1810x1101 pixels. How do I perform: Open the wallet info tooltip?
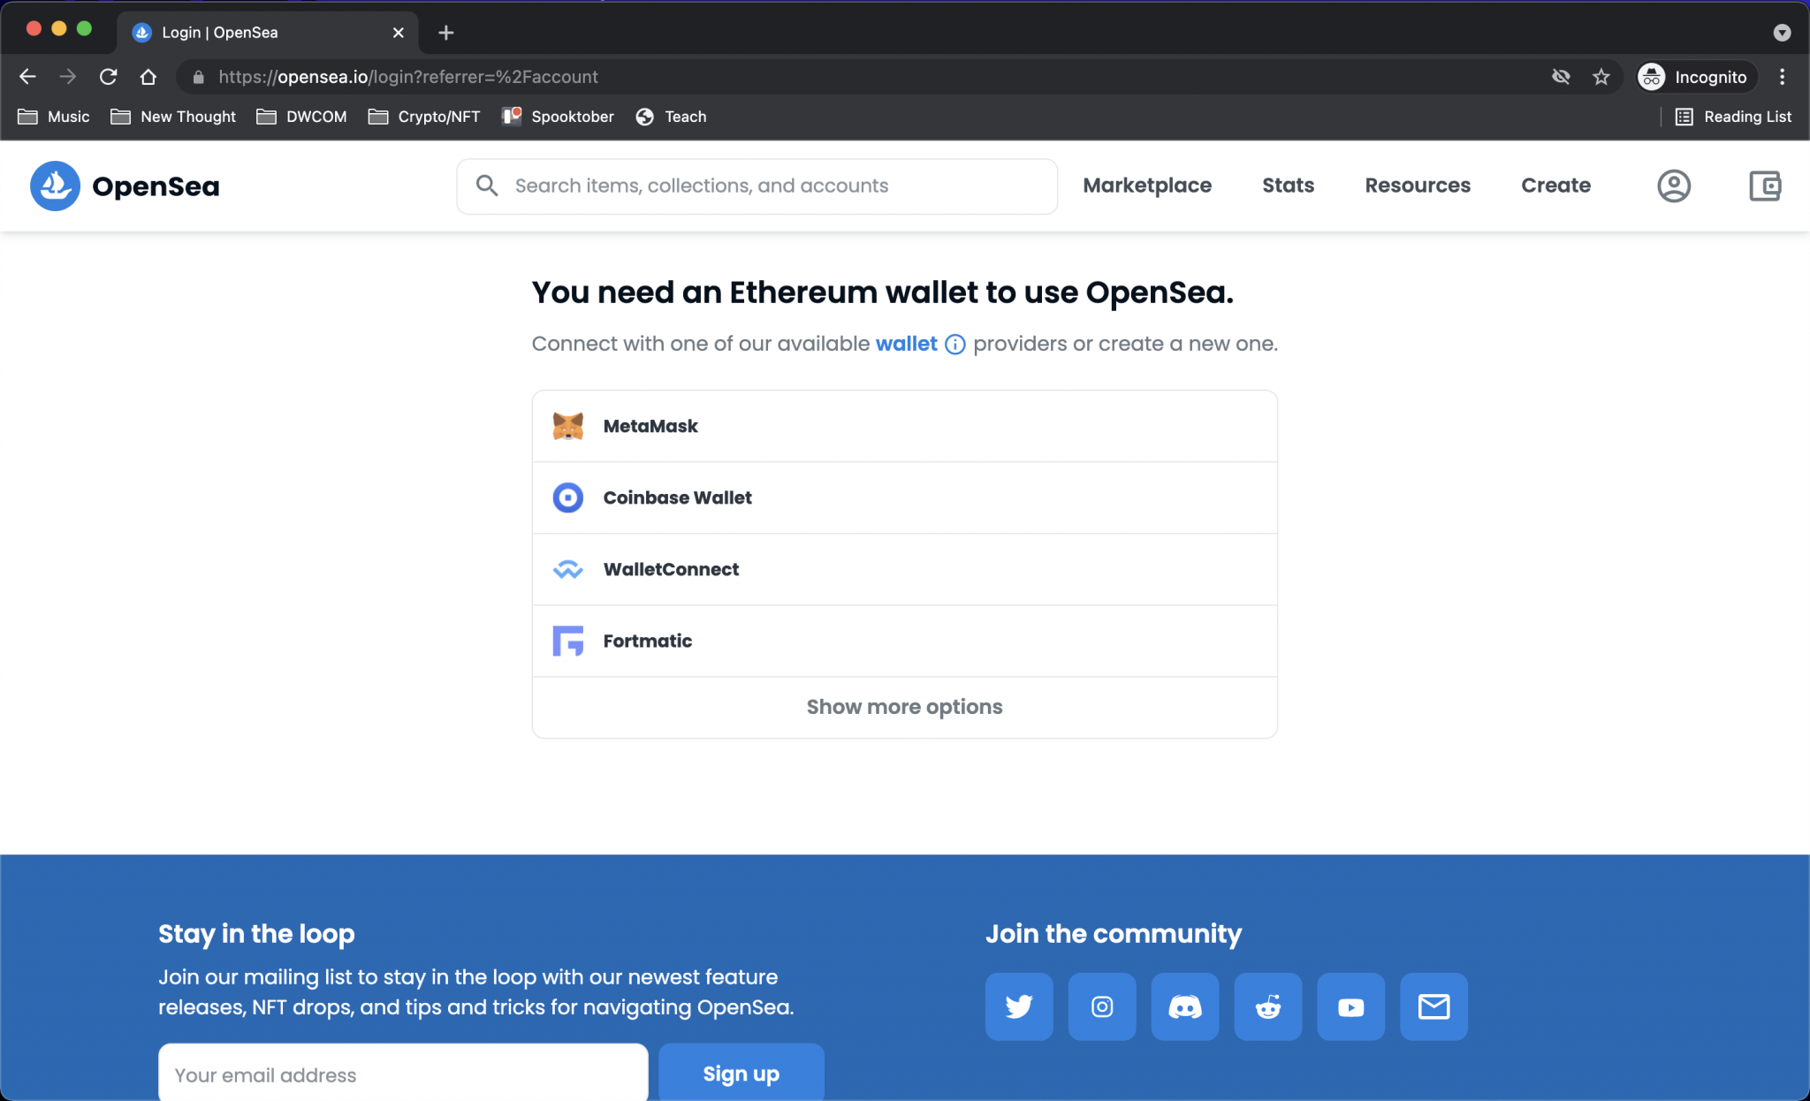pos(954,345)
